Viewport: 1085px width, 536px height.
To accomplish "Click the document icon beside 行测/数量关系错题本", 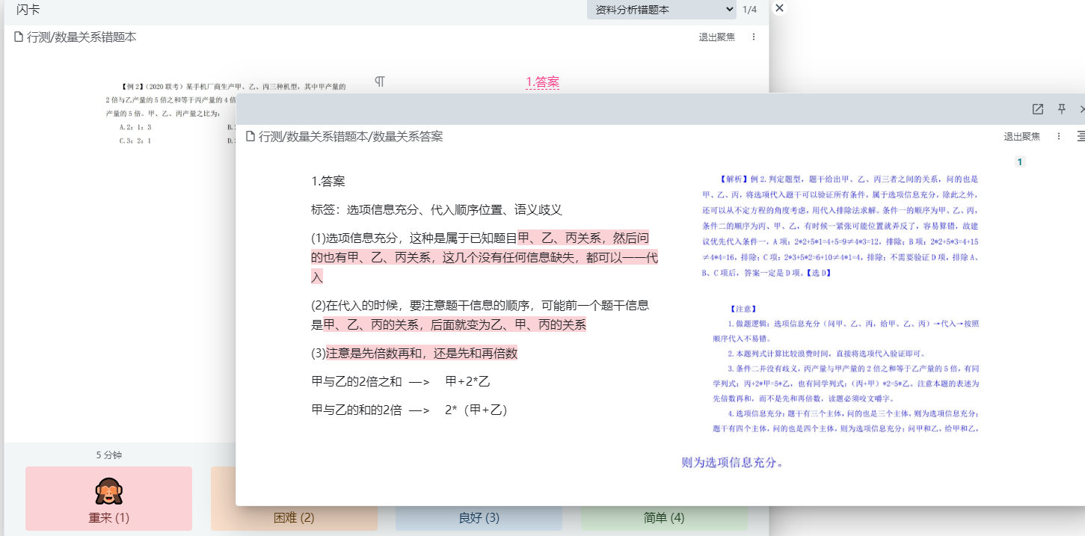I will tap(19, 37).
